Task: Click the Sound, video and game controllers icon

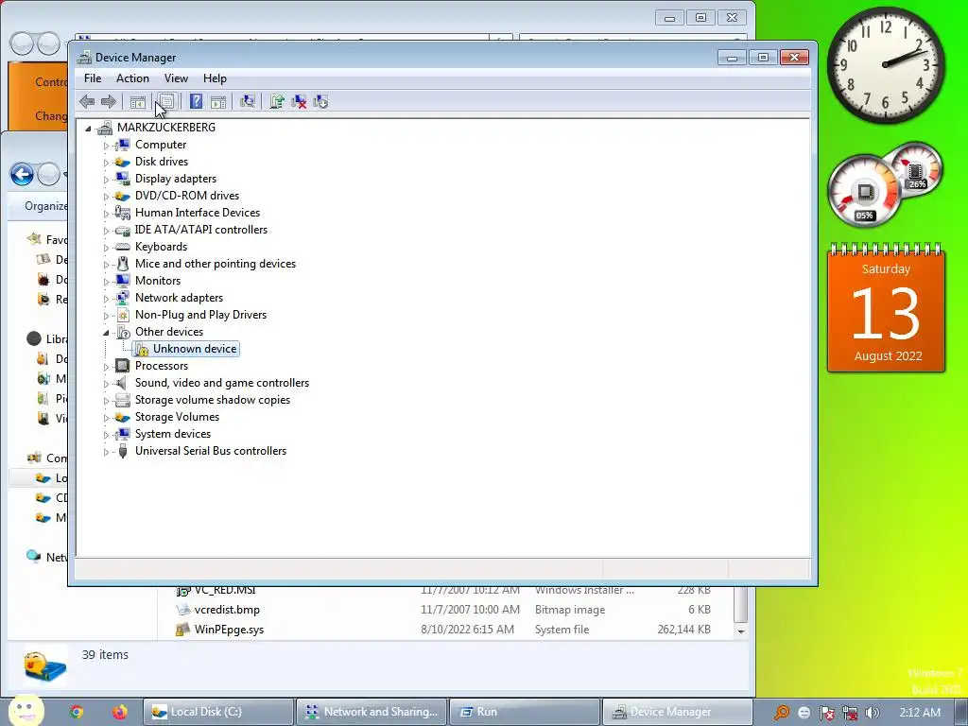Action: tap(122, 384)
